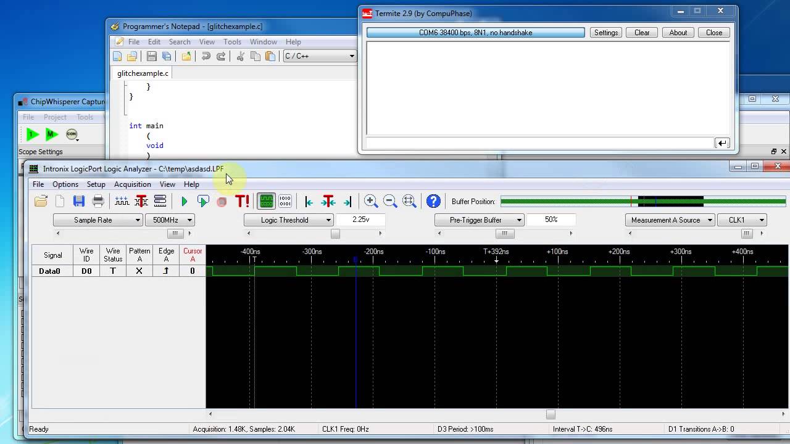This screenshot has height=444, width=790.
Task: Open a file in LogicPort
Action: tap(41, 201)
